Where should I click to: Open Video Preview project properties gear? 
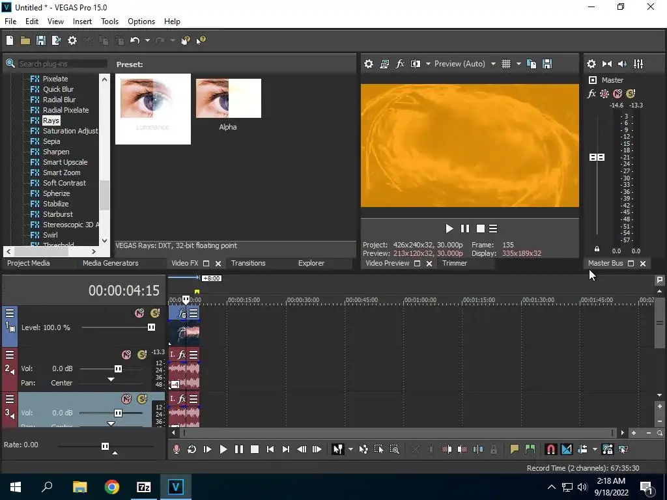[x=369, y=64]
